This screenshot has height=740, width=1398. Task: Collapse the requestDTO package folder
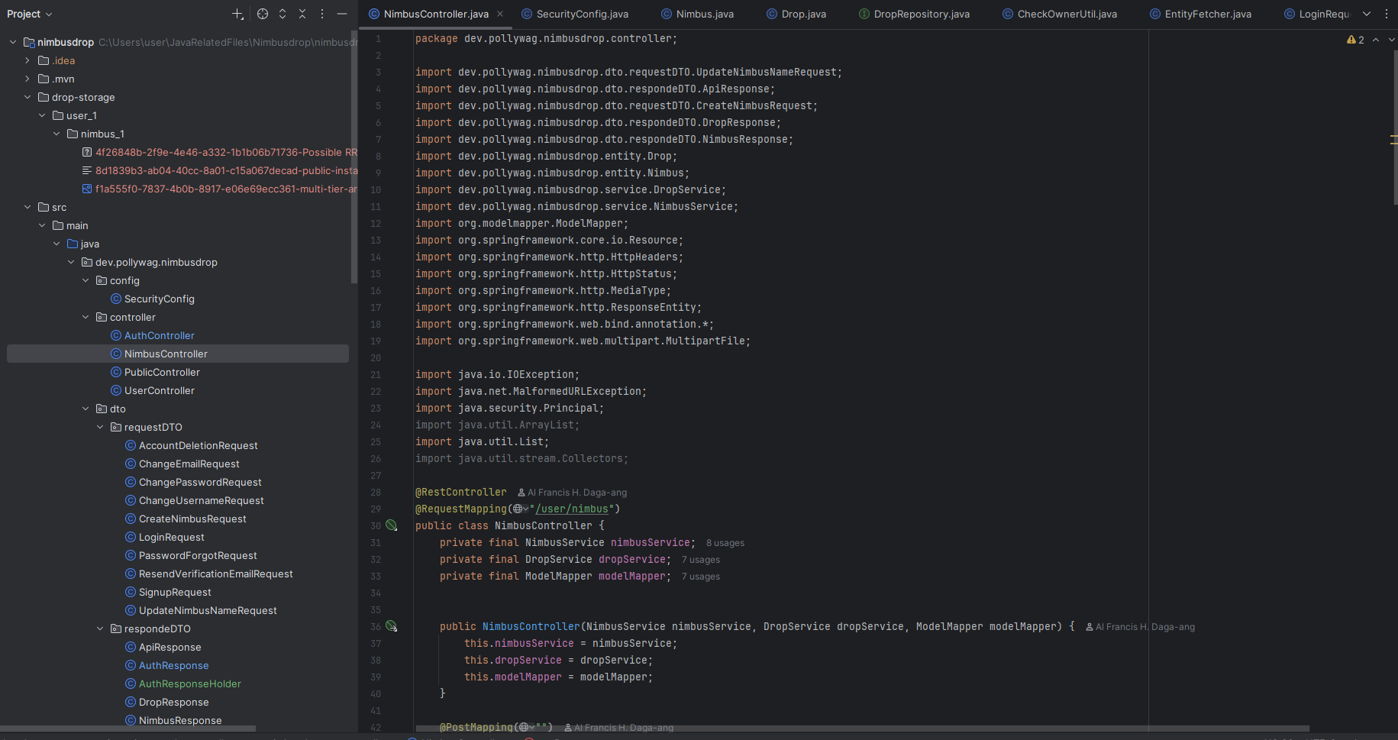pyautogui.click(x=100, y=427)
